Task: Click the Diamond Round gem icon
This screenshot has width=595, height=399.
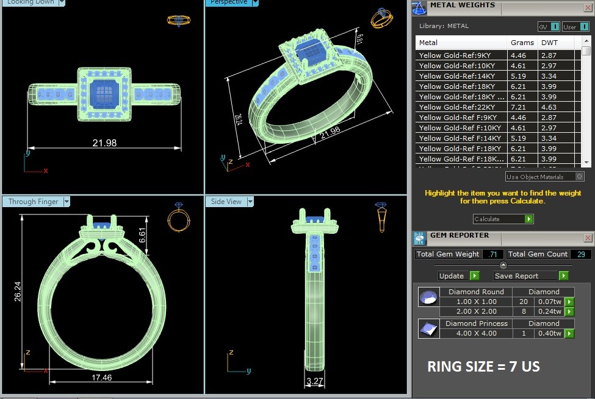Action: [428, 297]
